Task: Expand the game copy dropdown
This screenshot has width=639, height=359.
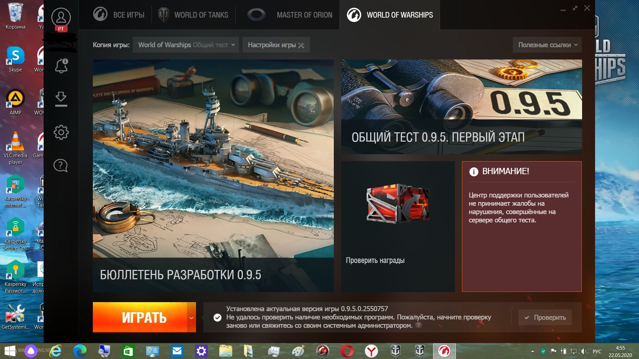Action: (x=186, y=45)
